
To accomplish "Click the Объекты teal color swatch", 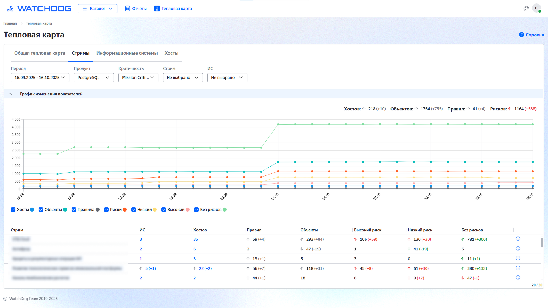I will click(x=65, y=210).
